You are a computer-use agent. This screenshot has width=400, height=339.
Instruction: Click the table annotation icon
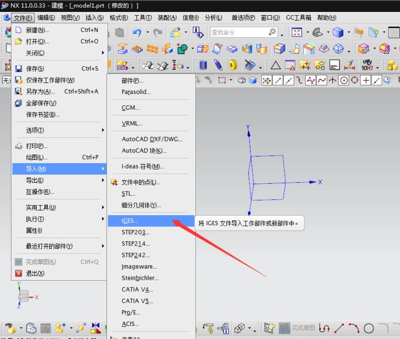290,65
